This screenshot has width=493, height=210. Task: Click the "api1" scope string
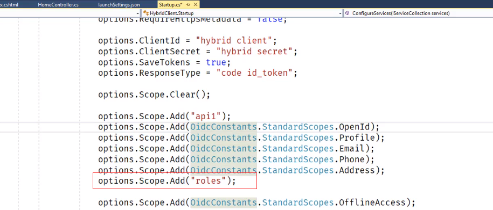(x=206, y=117)
